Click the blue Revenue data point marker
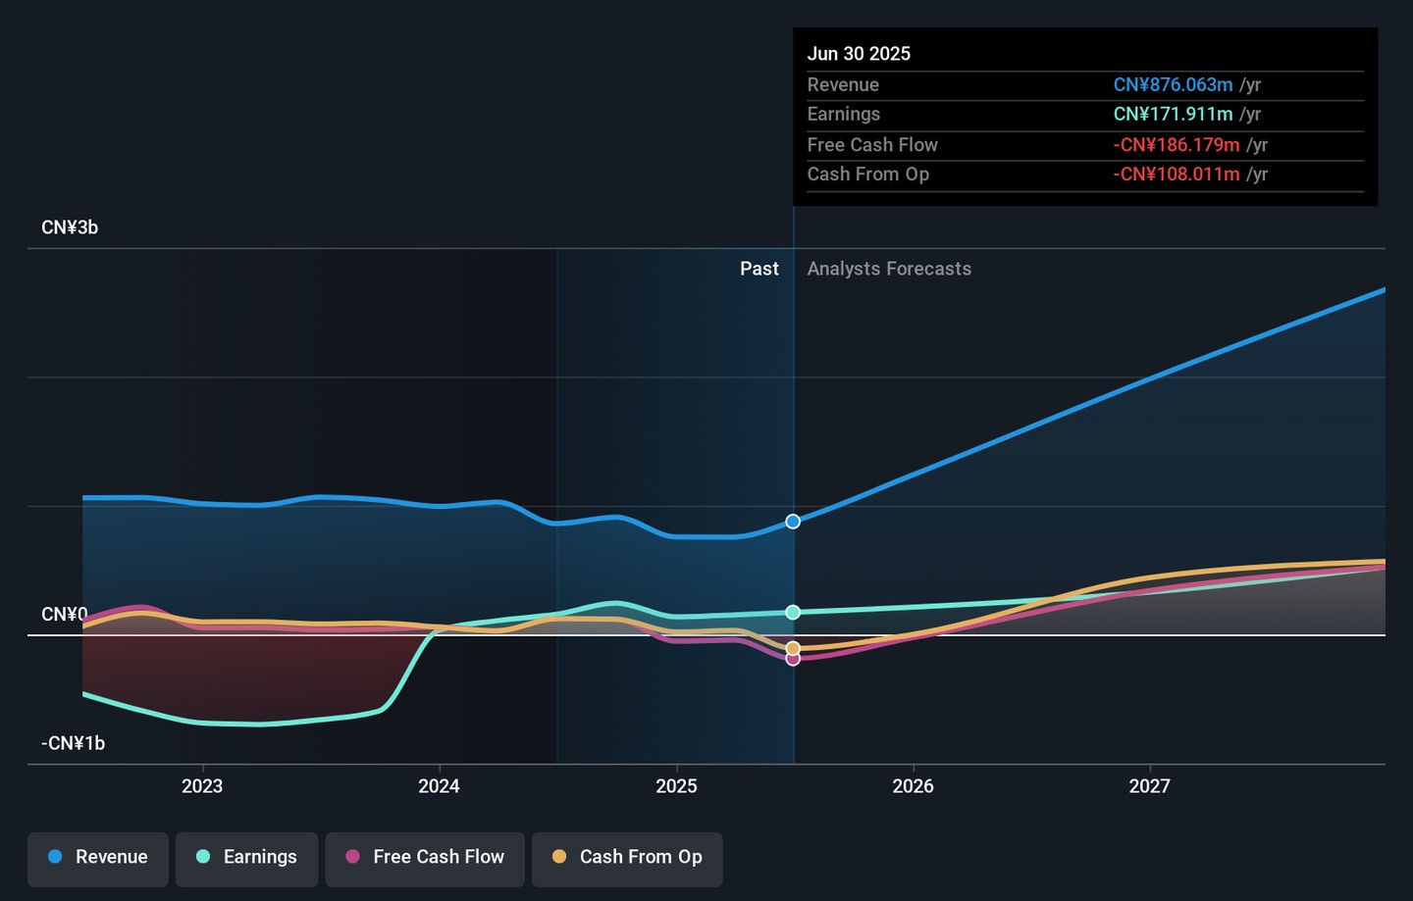Image resolution: width=1413 pixels, height=901 pixels. (x=793, y=522)
